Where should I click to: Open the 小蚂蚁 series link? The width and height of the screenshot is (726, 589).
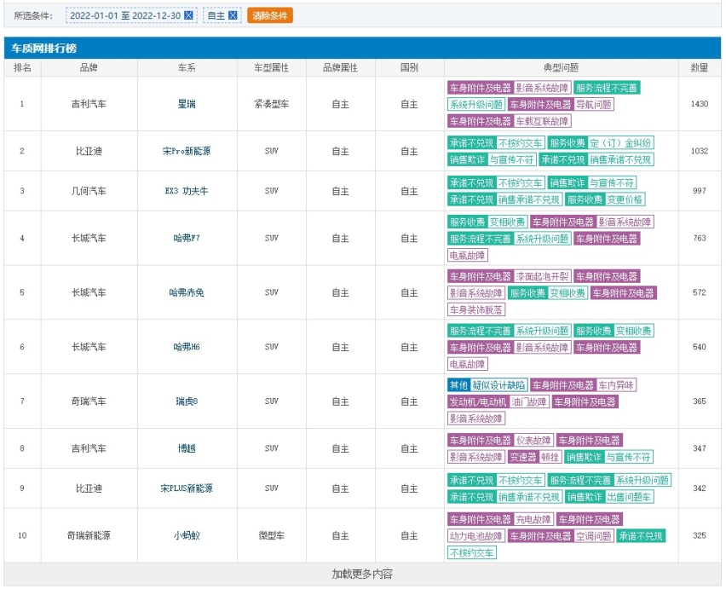[187, 536]
